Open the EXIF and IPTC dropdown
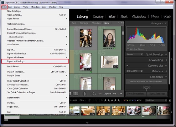 click(134, 71)
